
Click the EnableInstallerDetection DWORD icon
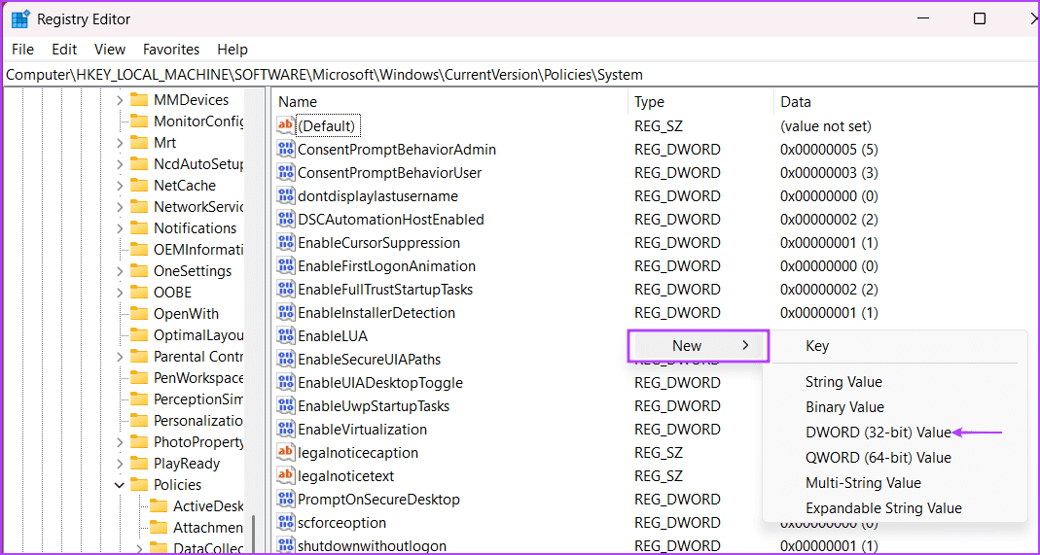[x=285, y=313]
